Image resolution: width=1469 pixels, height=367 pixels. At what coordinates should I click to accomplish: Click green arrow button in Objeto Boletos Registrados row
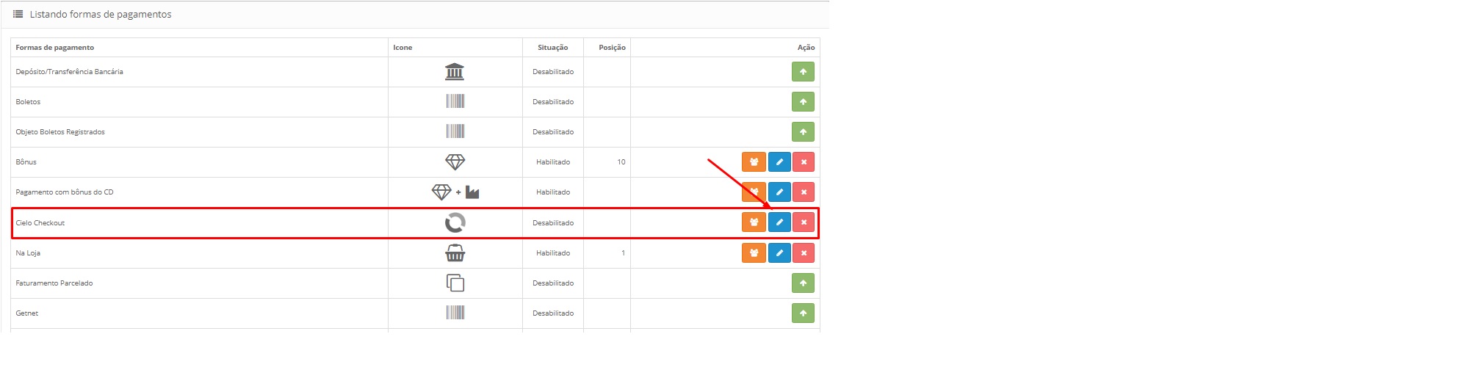[x=803, y=132]
